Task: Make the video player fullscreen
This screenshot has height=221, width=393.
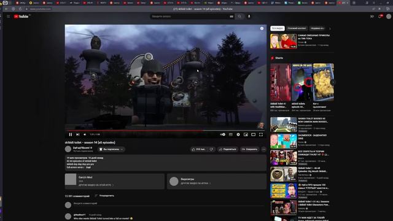Action: pos(261,134)
